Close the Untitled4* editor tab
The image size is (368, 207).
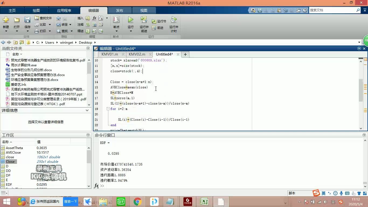coord(178,54)
